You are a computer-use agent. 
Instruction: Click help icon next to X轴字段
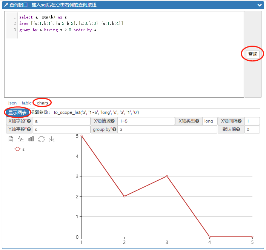[29, 121]
